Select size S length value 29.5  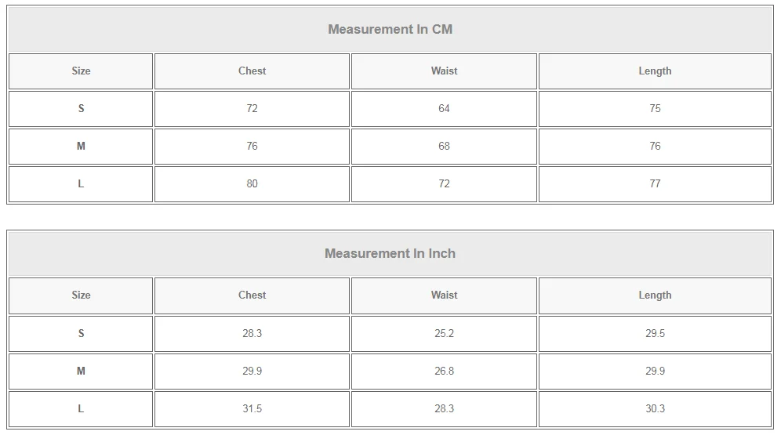655,334
